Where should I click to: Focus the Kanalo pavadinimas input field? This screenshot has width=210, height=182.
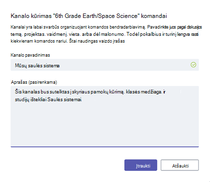[105, 65]
